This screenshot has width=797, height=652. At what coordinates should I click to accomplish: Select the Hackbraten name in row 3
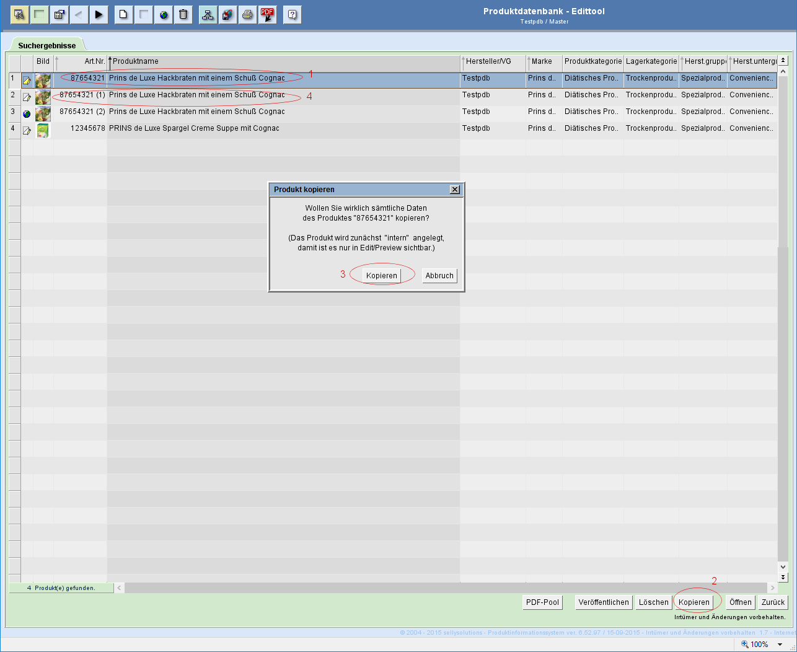[197, 112]
